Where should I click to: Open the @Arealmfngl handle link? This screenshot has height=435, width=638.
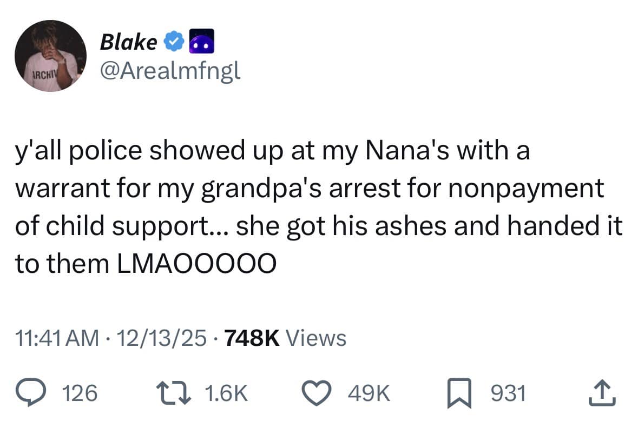tap(170, 71)
